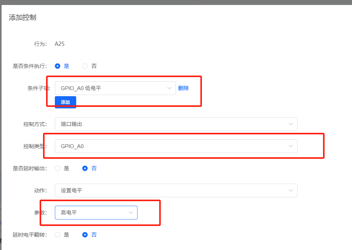Open the 控制类型 dropdown showing GPIO_A0

[171, 146]
